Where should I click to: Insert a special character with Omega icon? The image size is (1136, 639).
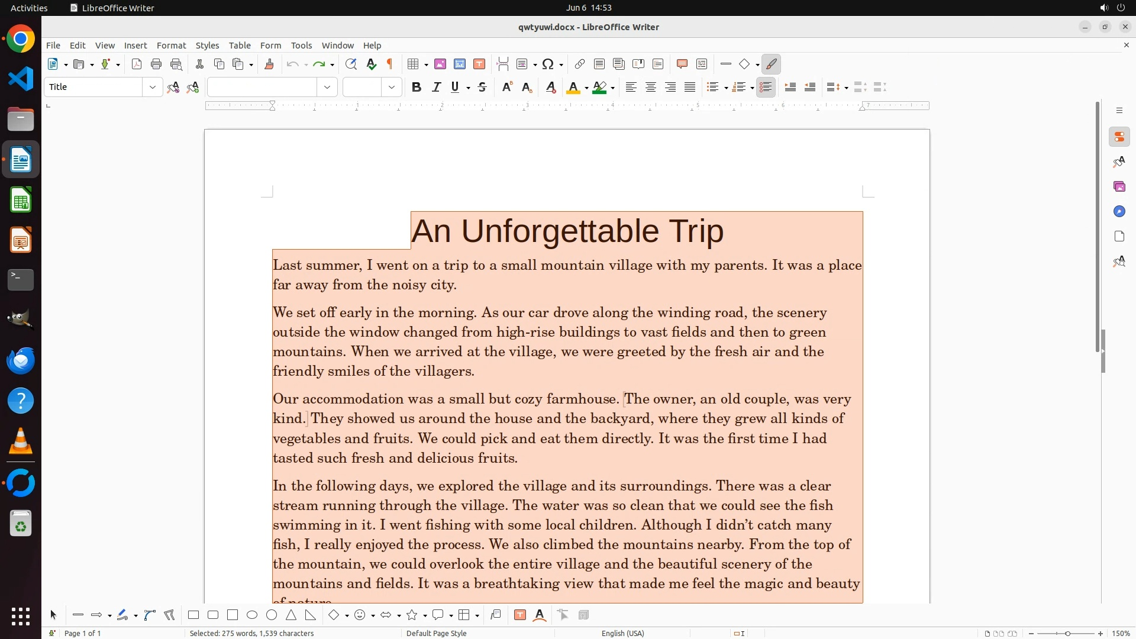pyautogui.click(x=548, y=64)
